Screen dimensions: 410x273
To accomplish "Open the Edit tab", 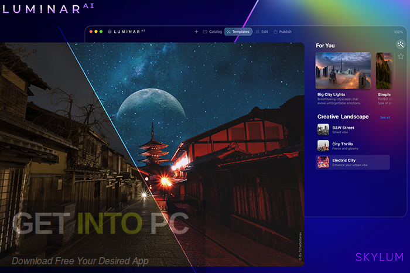I will pos(262,32).
